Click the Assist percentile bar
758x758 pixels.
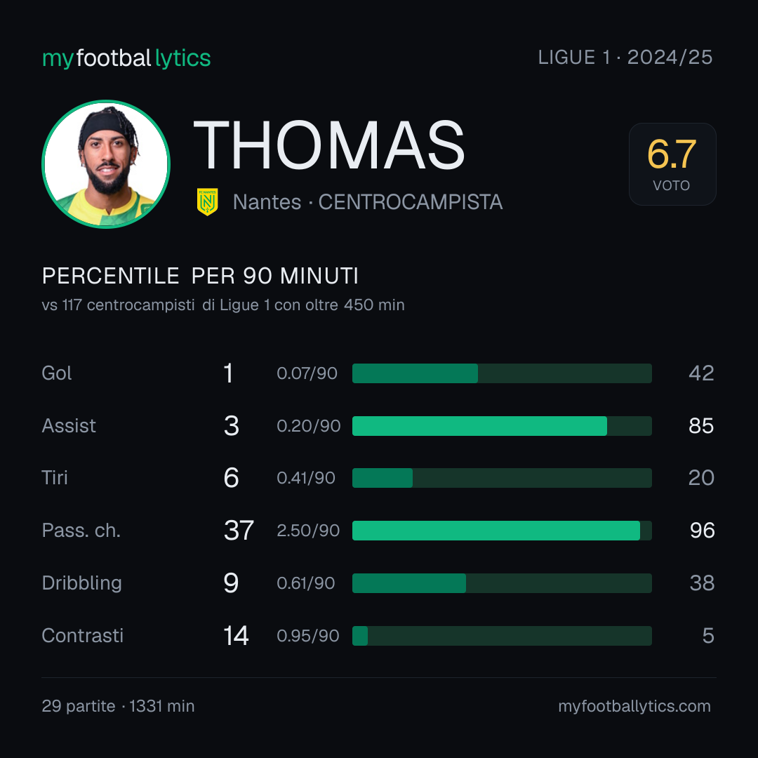tap(502, 426)
